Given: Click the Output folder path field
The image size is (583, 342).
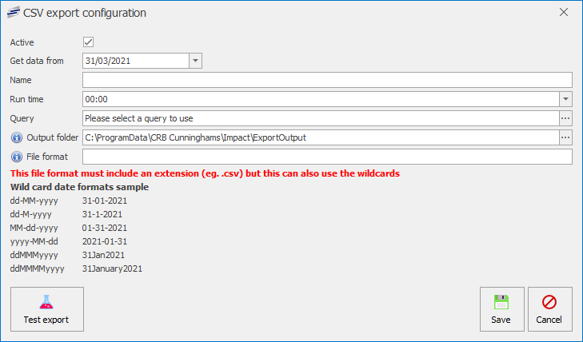Looking at the screenshot, I should point(320,137).
